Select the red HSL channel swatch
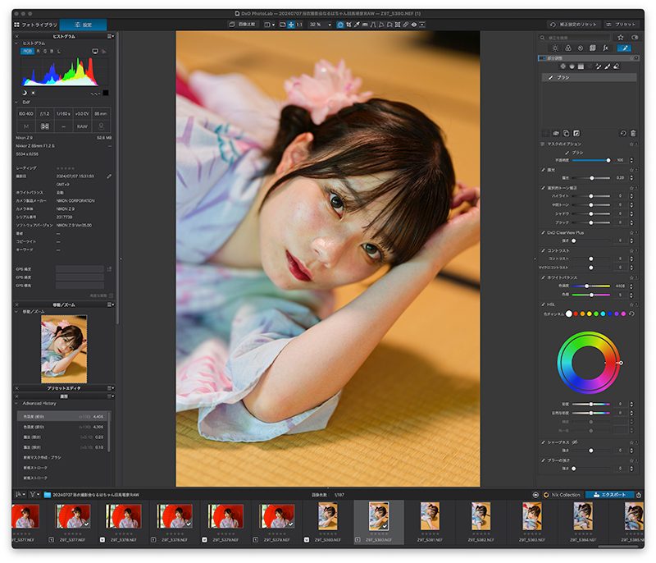 576,314
